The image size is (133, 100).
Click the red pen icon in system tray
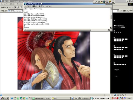115,98
